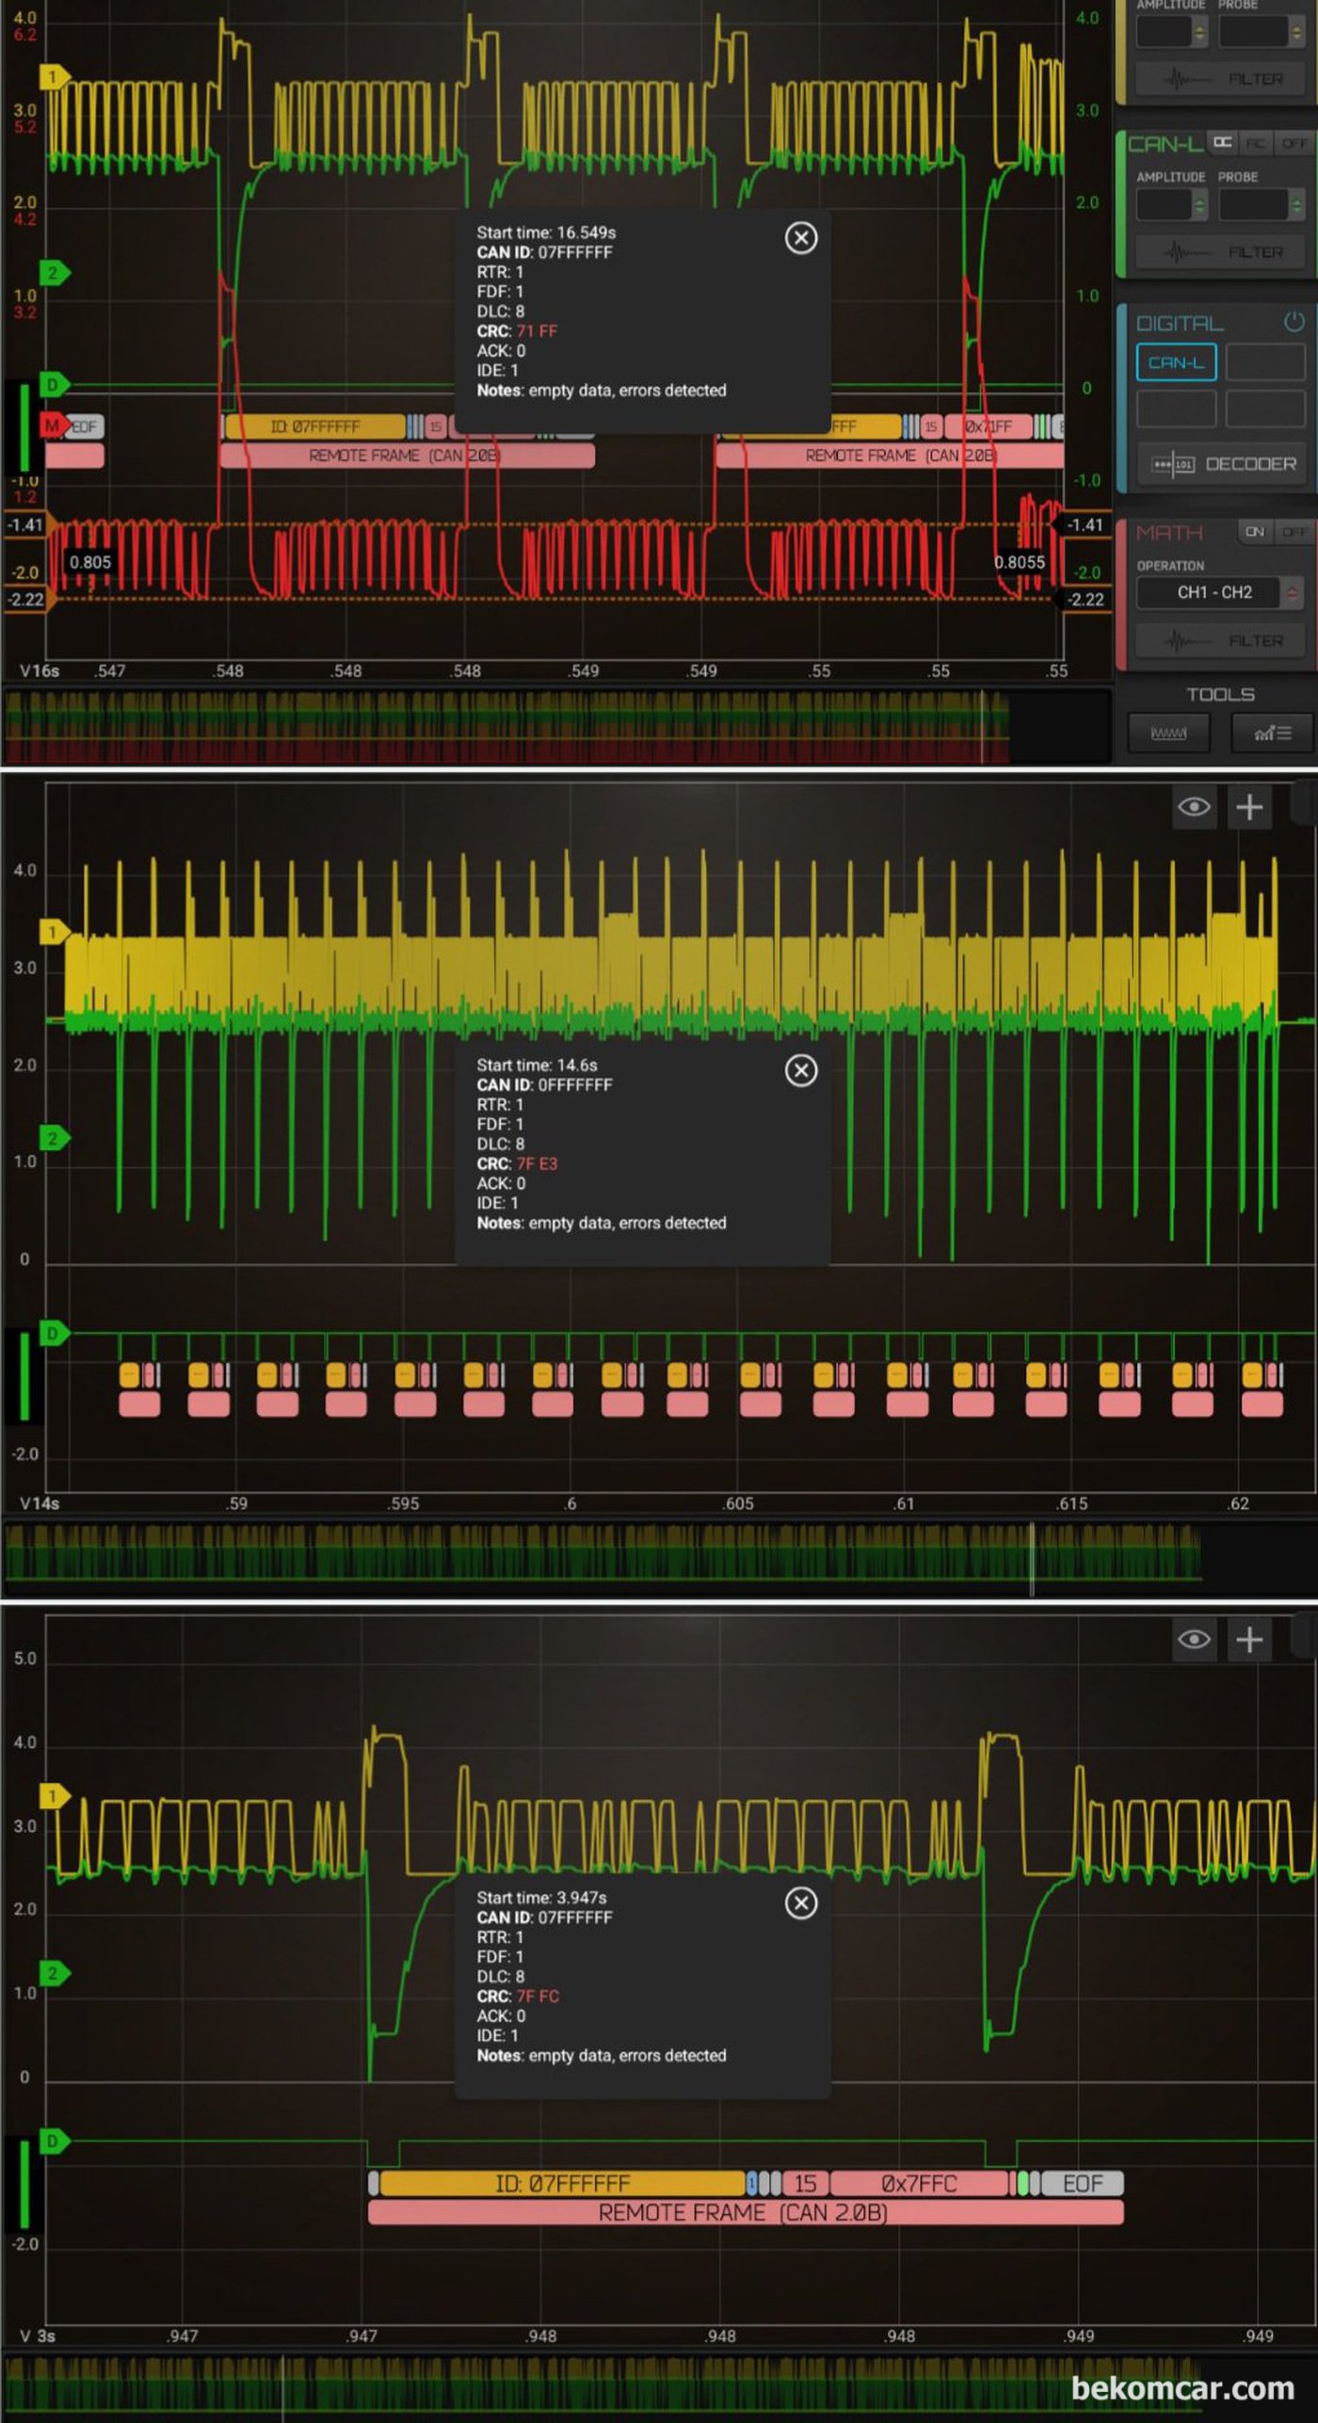Click the -1.41 voltage cursor handle on the left
Image resolution: width=1318 pixels, height=2423 pixels.
coord(26,524)
